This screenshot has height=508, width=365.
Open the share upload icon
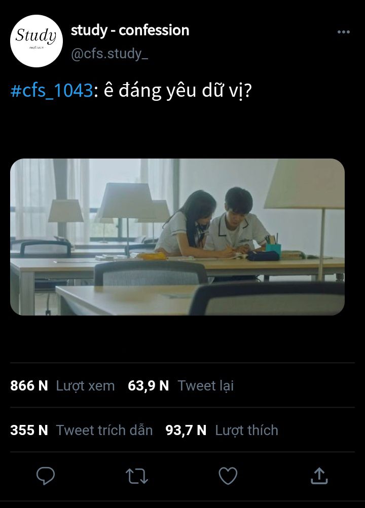319,476
